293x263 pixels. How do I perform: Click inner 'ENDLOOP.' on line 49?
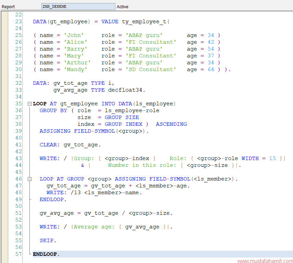tap(53, 199)
